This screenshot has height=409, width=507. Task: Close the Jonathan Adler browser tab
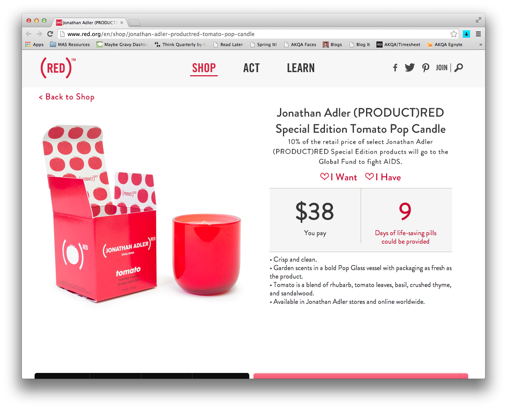coord(122,23)
